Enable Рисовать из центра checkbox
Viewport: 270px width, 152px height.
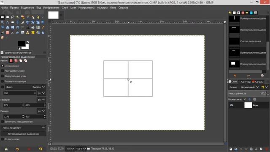tap(3, 81)
